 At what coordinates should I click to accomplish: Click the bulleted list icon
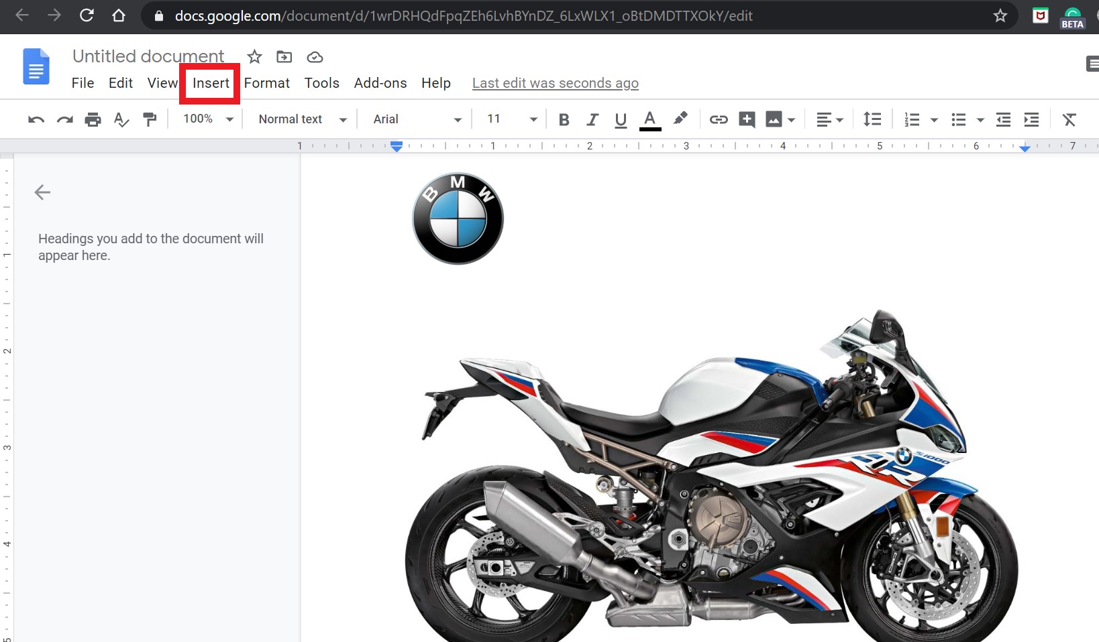958,119
